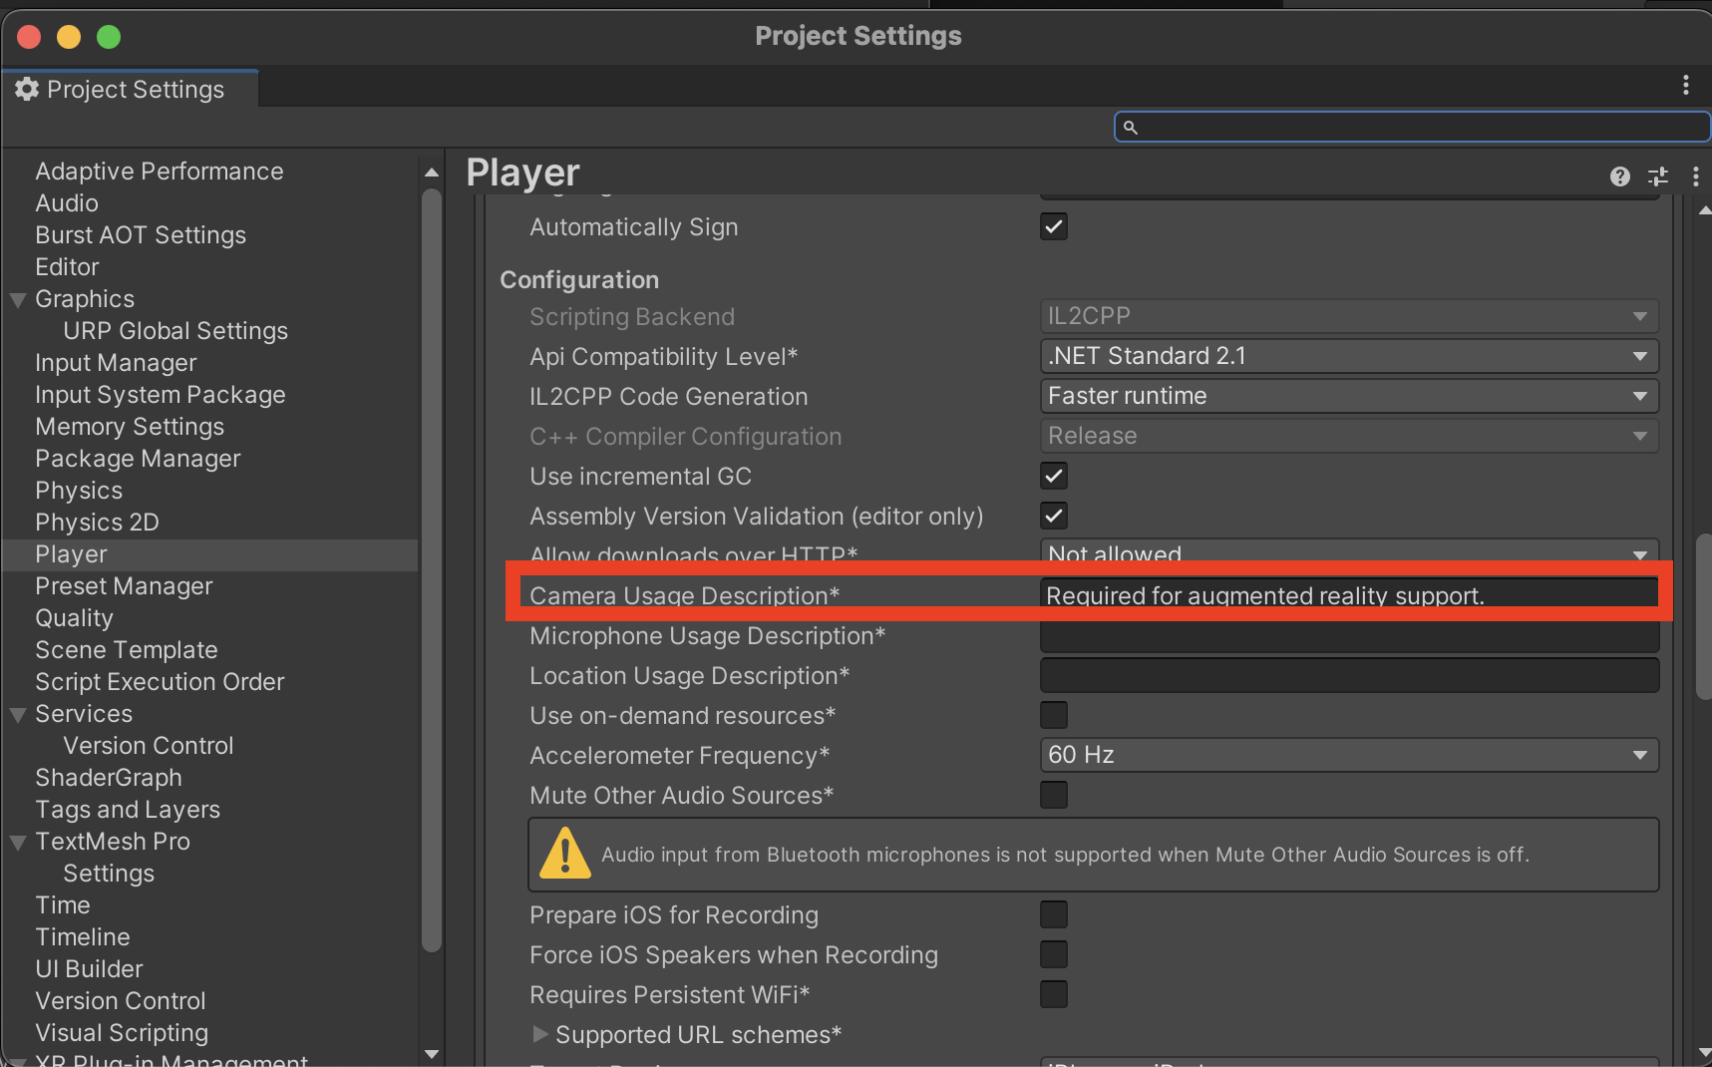The width and height of the screenshot is (1712, 1067).
Task: Select Physics 2D settings
Action: (x=97, y=523)
